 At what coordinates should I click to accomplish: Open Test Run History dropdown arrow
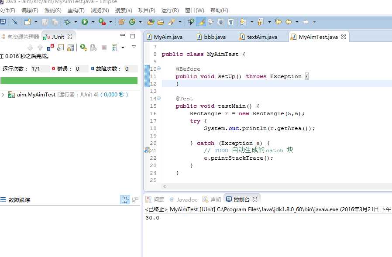(123, 47)
